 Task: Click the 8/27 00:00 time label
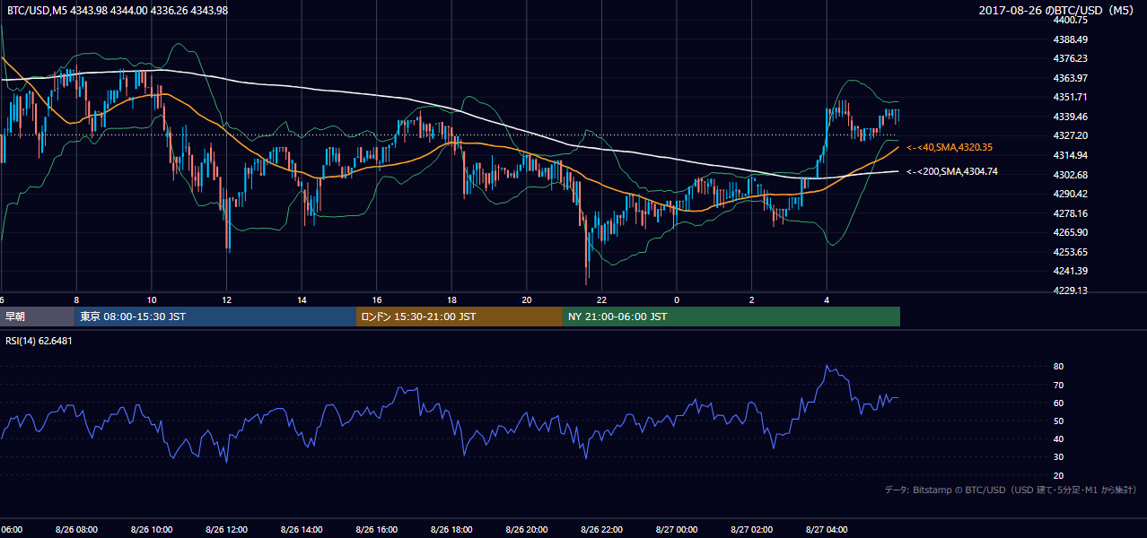click(677, 530)
